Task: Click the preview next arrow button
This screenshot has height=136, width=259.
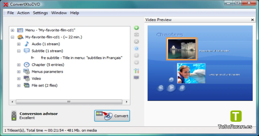Action: (x=182, y=88)
